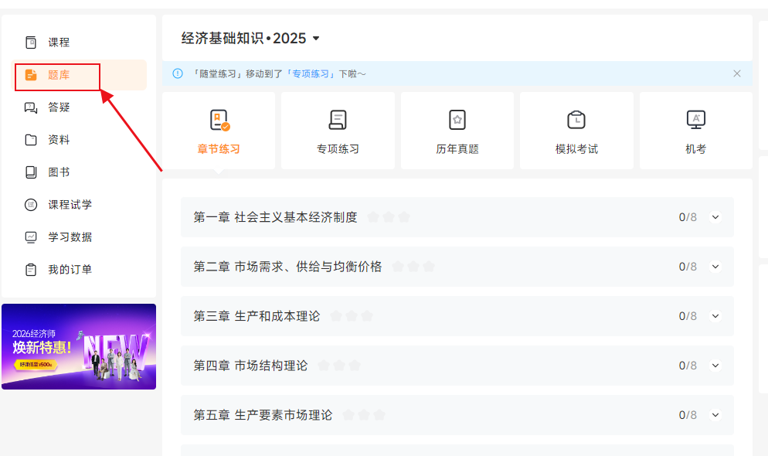
Task: Expand the 第四章 市场结构理论 chapter
Action: point(715,365)
